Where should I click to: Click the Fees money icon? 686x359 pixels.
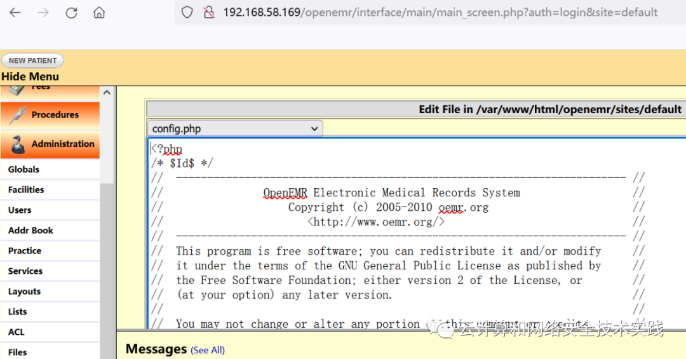click(18, 90)
